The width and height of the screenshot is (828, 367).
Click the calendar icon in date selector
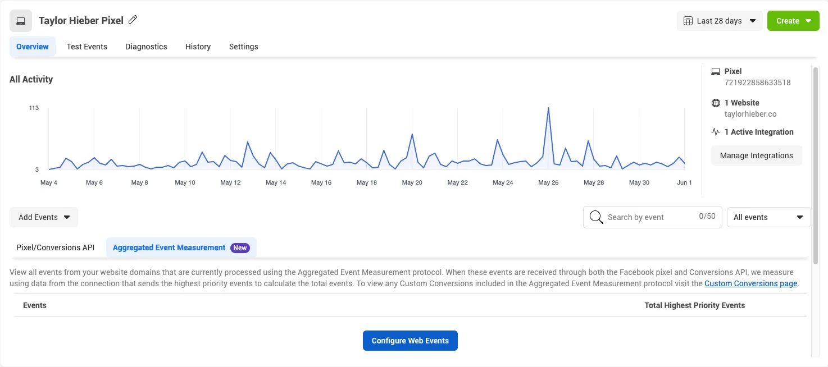point(688,21)
